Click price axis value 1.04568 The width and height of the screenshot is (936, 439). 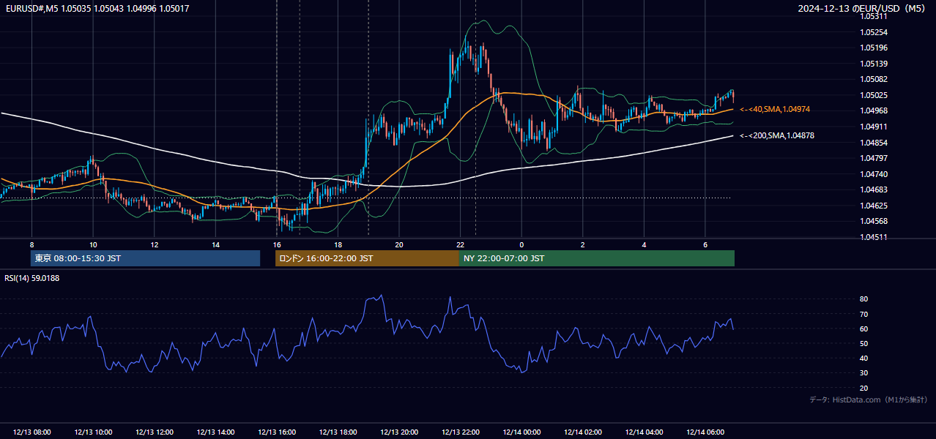[874, 221]
